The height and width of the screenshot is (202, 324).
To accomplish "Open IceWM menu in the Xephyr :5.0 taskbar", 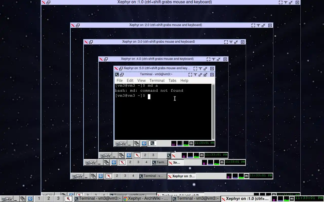I will tap(120, 144).
